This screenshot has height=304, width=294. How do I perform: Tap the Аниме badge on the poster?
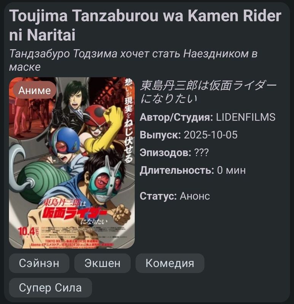[35, 90]
